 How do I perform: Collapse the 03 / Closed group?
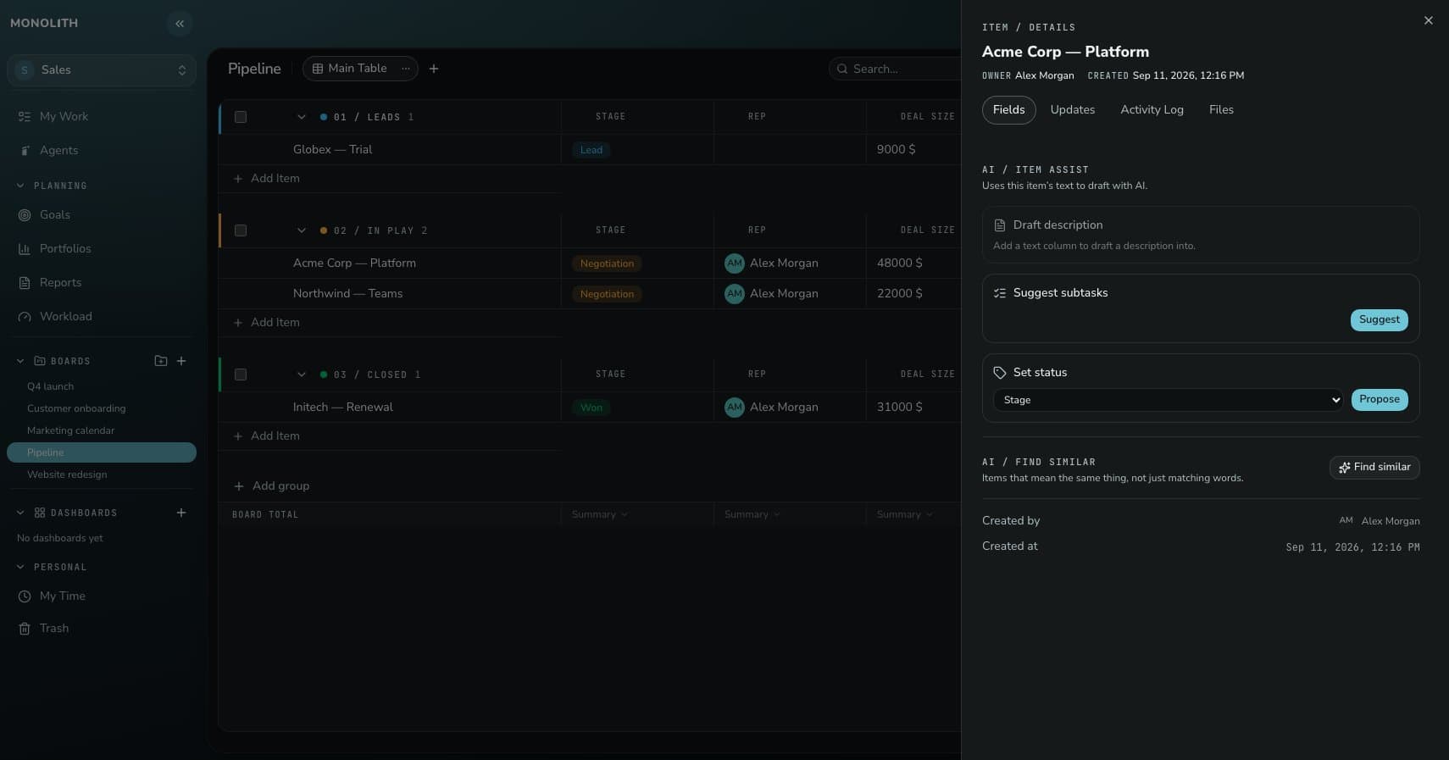(302, 374)
